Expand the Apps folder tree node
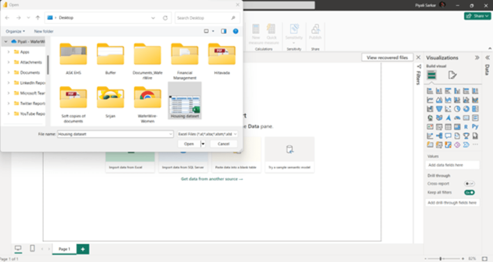 8,52
